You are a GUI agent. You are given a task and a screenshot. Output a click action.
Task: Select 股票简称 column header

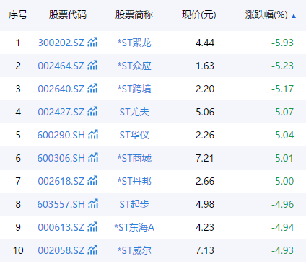click(134, 14)
